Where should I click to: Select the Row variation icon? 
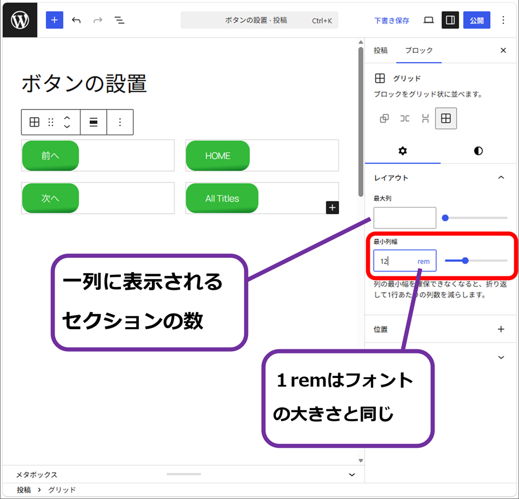click(405, 118)
